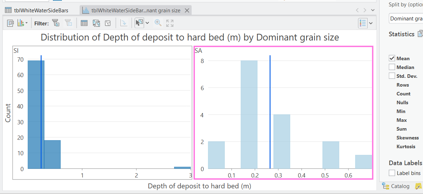Viewport: 423px width, 194px height.
Task: Click the Full extent arrows icon
Action: pos(170,23)
